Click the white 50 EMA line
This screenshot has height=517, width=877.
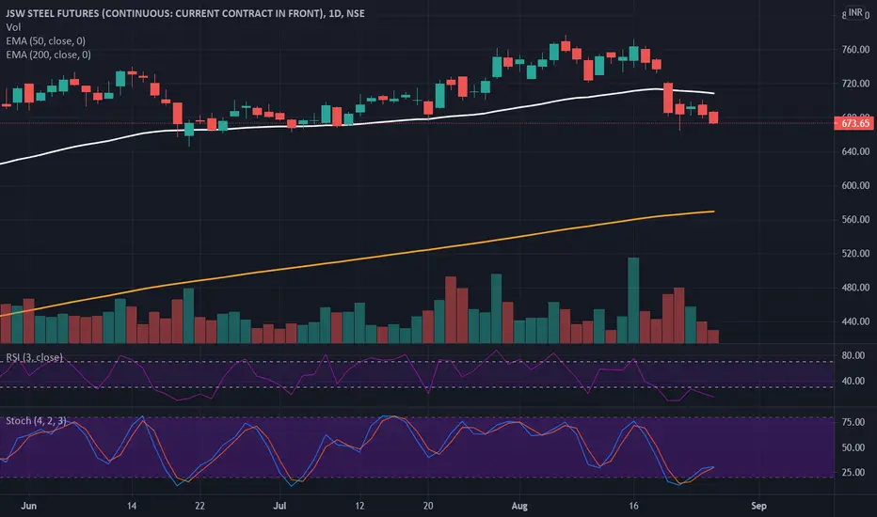358,122
